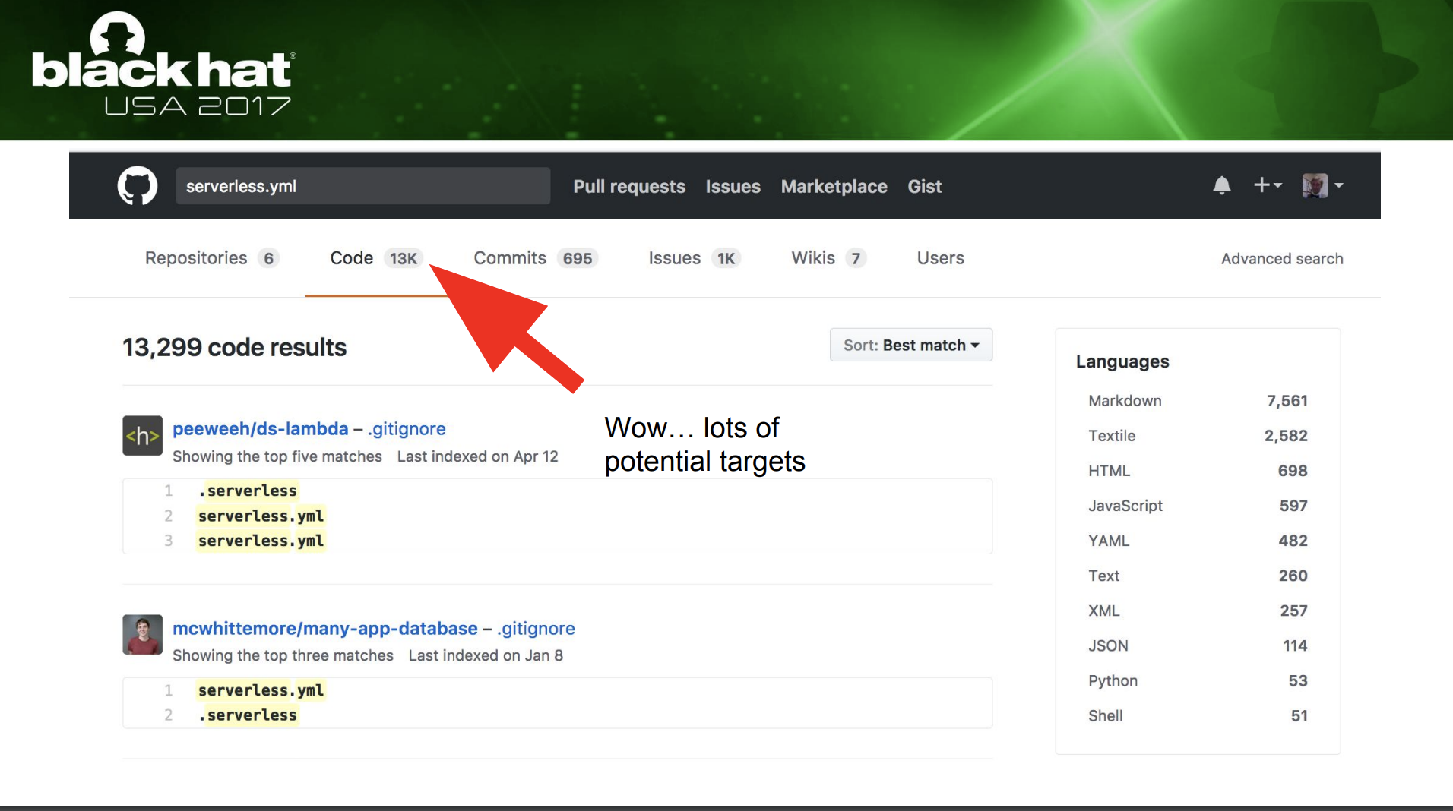1453x811 pixels.
Task: Click the peeweeh <h> avatar thumbnail
Action: (x=142, y=435)
